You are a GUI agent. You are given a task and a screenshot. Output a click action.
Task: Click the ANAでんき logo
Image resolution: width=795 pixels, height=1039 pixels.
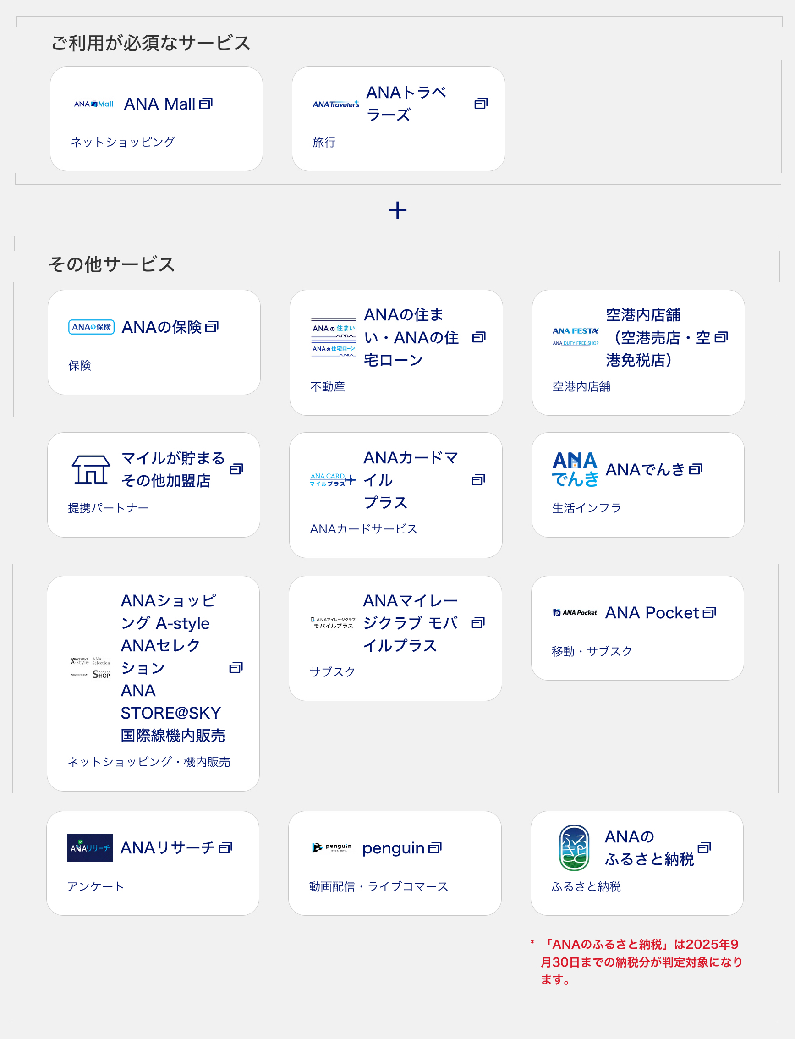click(576, 470)
